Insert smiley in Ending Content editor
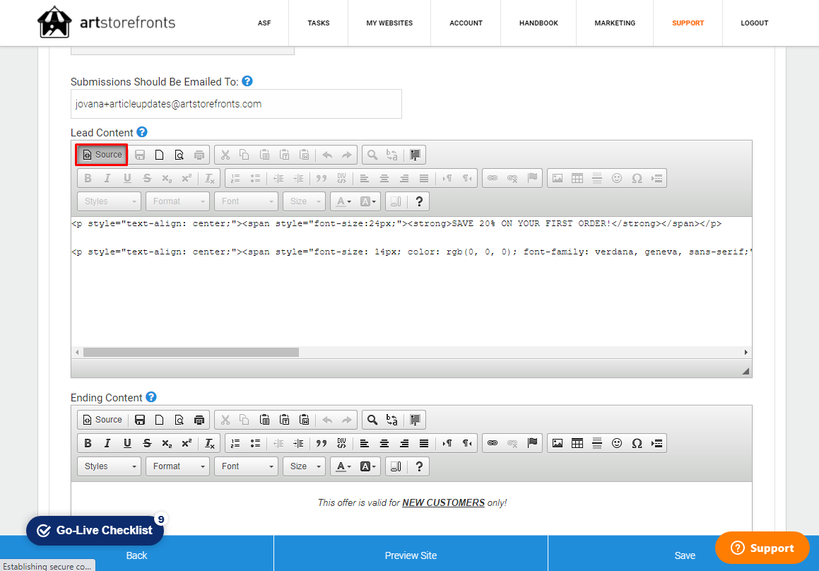Viewport: 819px width, 571px height. (617, 443)
